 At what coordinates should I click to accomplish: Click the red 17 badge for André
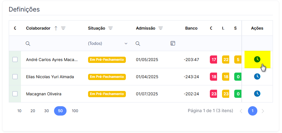(x=214, y=59)
